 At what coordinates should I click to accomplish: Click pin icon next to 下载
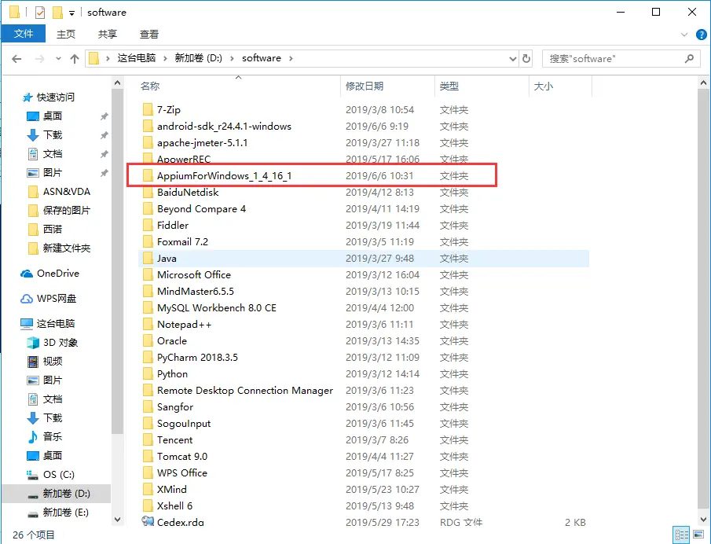104,135
